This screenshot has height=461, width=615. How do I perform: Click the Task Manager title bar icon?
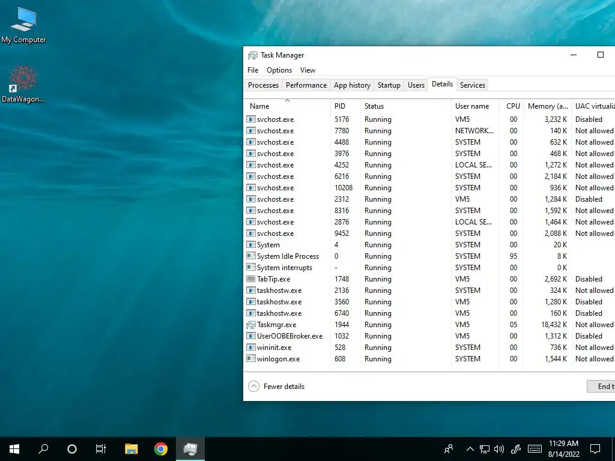(253, 55)
